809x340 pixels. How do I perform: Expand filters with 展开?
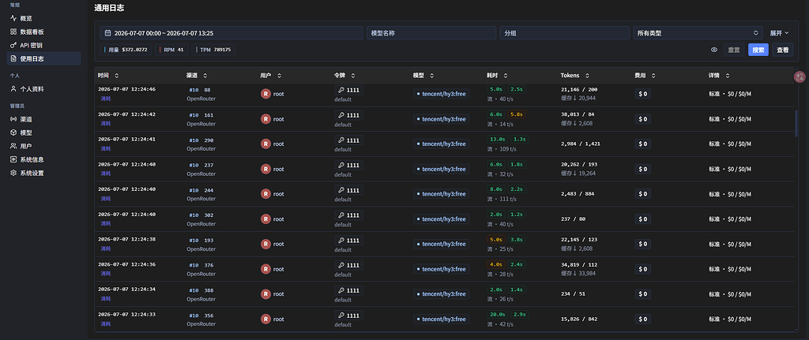779,33
